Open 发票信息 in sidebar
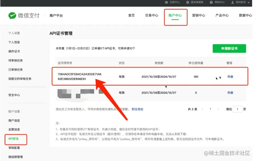The height and width of the screenshot is (161, 255). [x=14, y=129]
